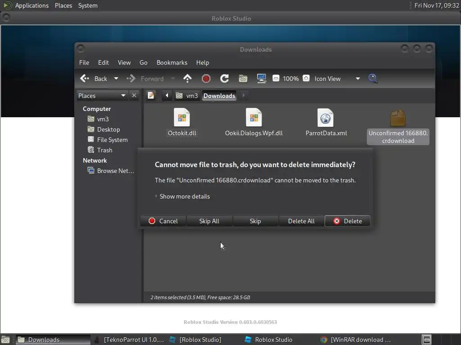
Task: Switch to Downloads in the taskbar
Action: click(x=53, y=340)
